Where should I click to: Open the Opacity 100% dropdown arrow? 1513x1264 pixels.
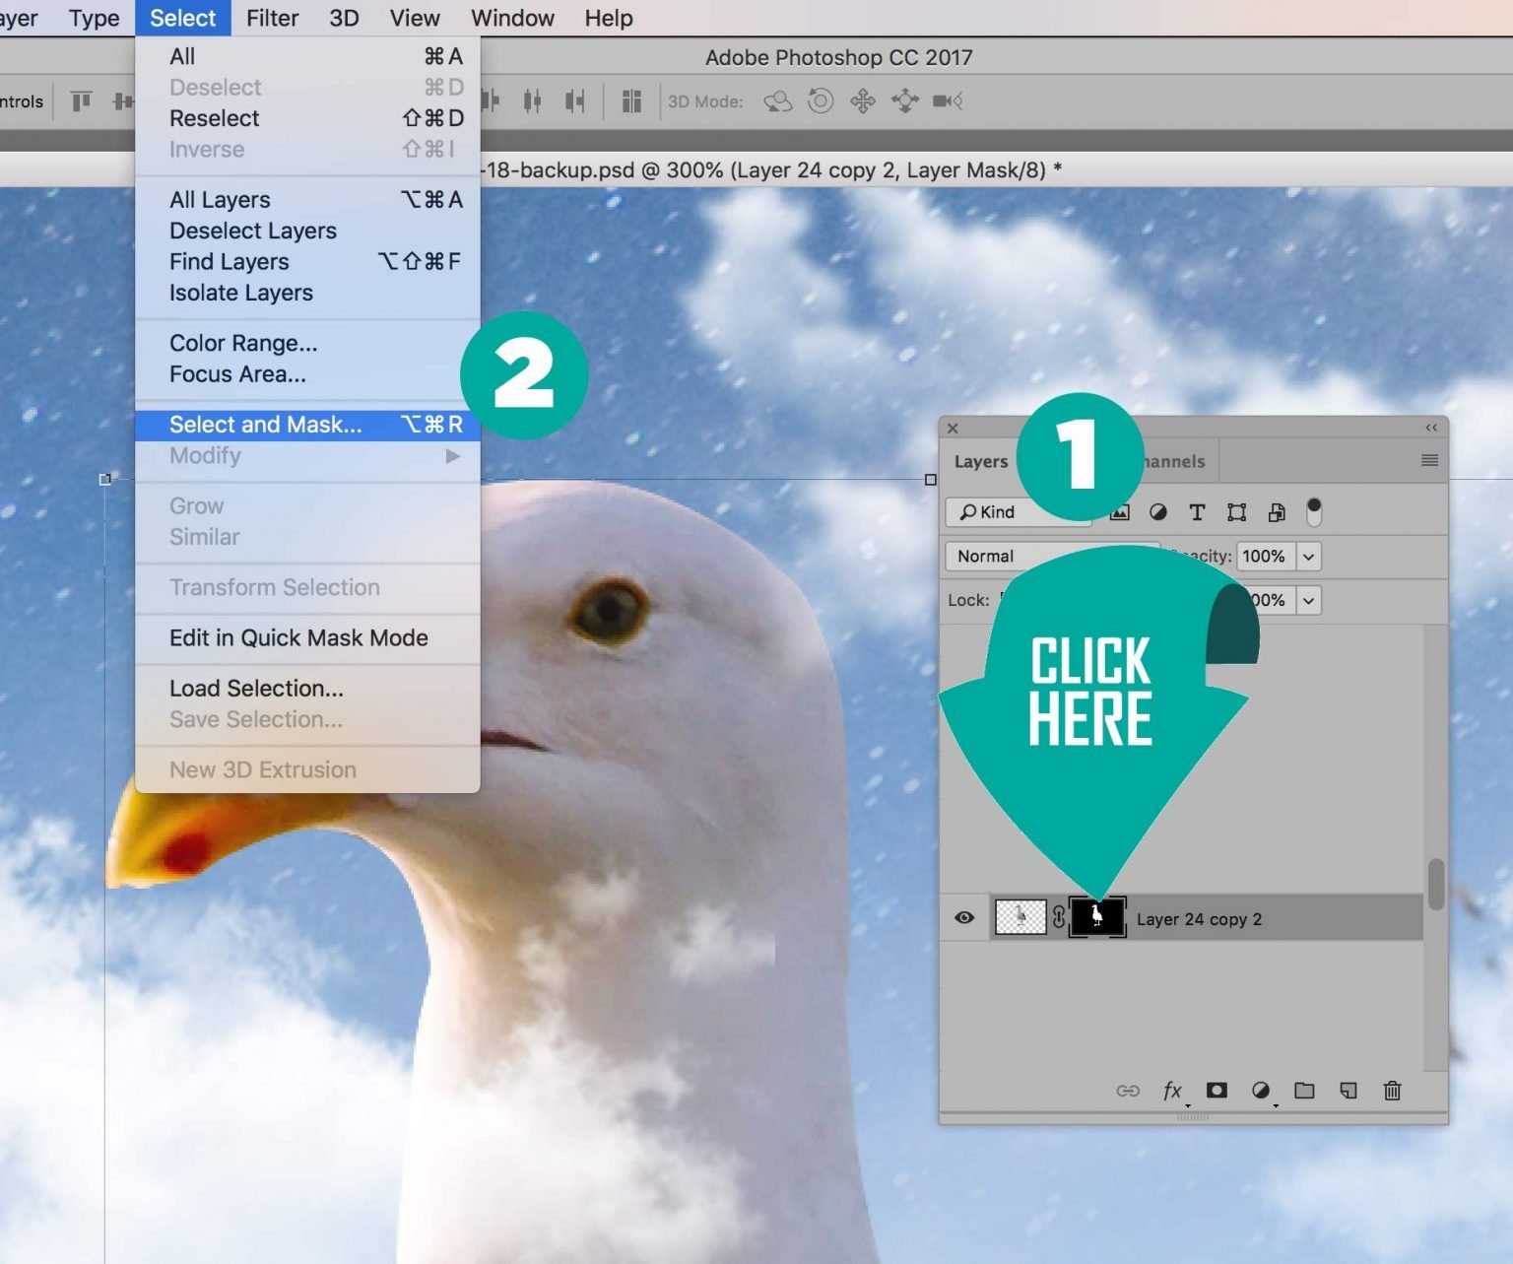click(x=1309, y=557)
